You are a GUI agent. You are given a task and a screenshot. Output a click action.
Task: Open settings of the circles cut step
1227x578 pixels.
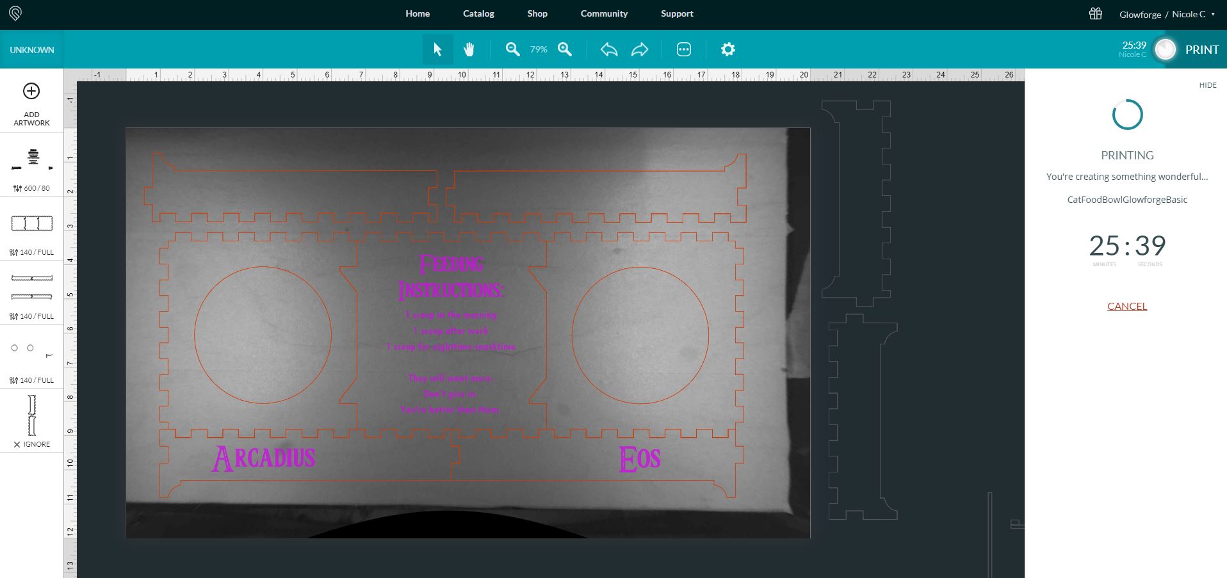(x=31, y=380)
